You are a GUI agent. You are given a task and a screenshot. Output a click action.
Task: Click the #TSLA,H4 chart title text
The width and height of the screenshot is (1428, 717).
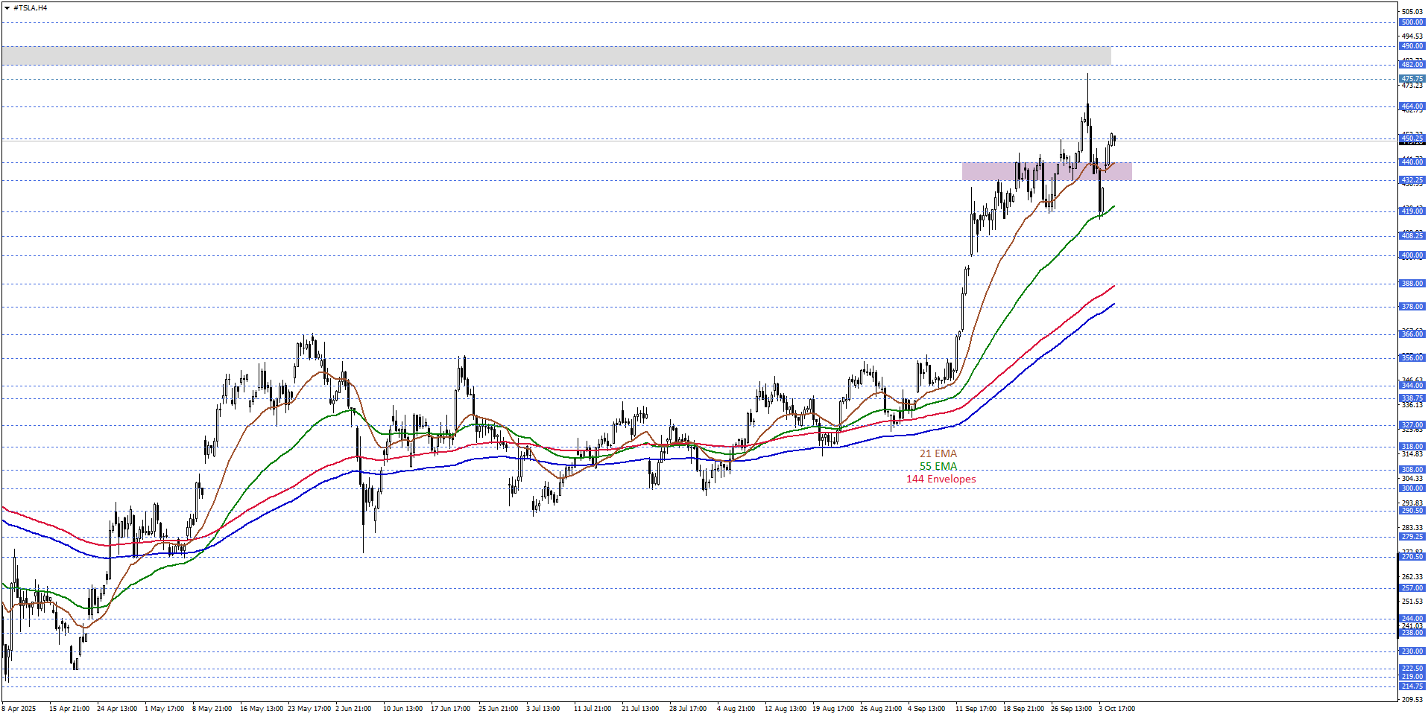coord(30,8)
